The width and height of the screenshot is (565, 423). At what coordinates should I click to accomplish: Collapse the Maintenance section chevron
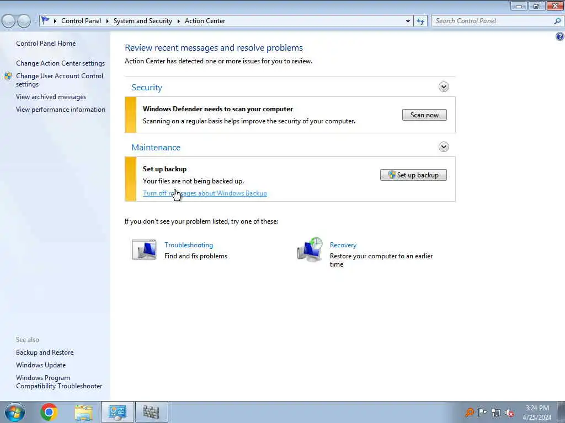pyautogui.click(x=444, y=147)
